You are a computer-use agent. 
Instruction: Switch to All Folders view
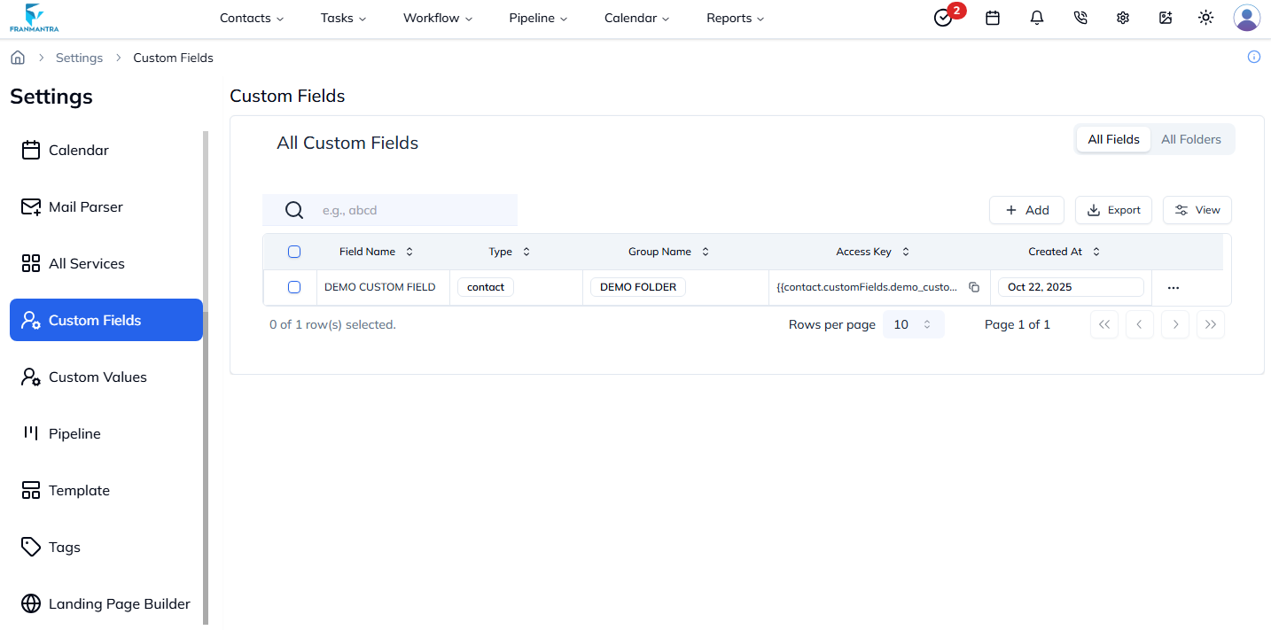tap(1190, 139)
